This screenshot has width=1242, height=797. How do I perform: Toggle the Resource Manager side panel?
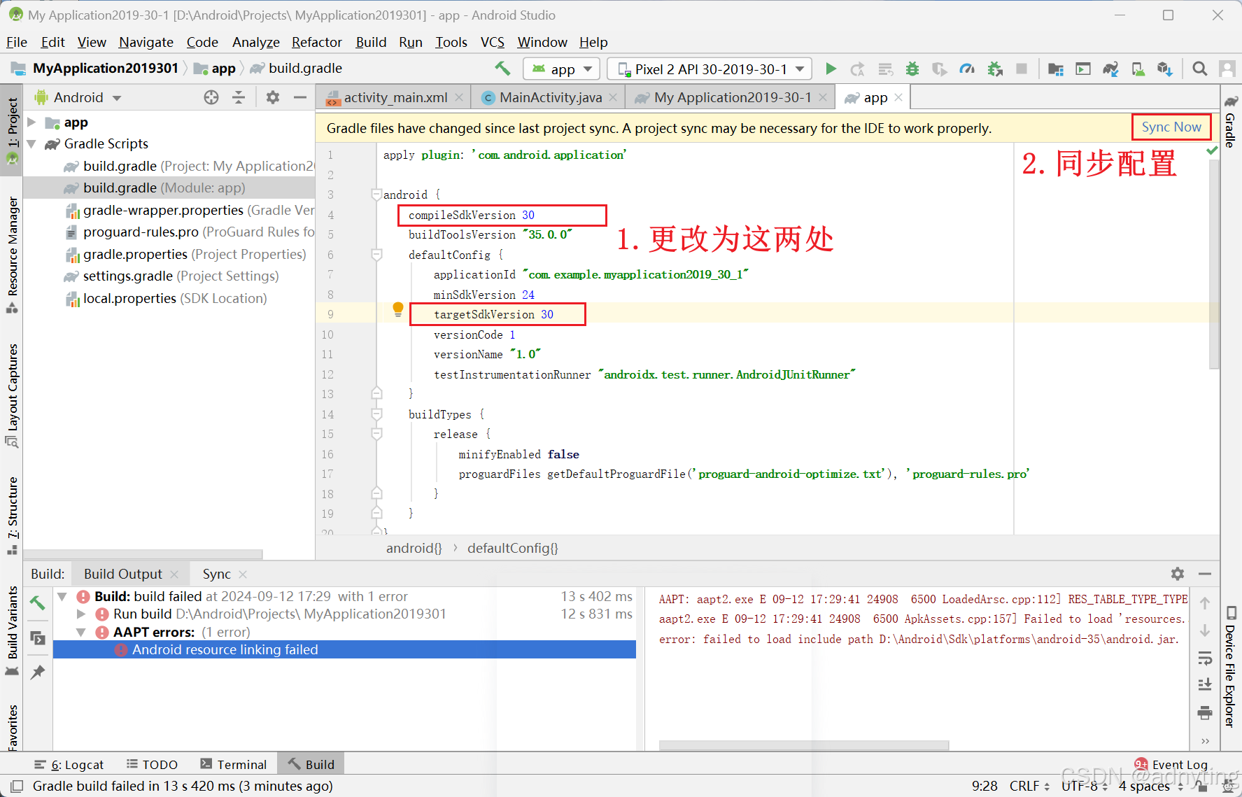(x=12, y=255)
